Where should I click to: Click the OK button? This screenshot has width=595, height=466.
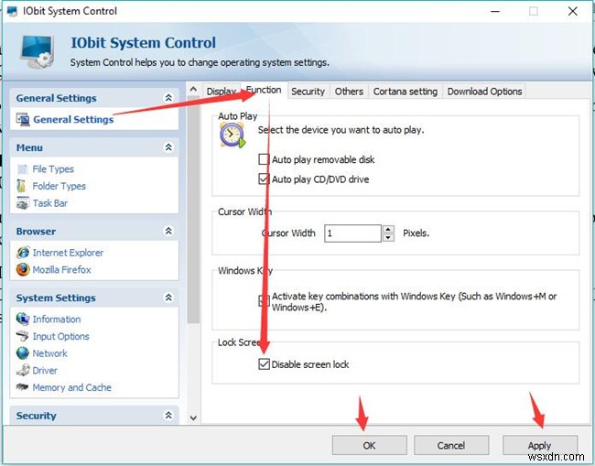369,445
